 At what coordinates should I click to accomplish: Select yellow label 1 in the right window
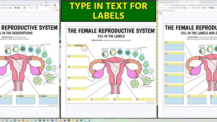(x=174, y=42)
